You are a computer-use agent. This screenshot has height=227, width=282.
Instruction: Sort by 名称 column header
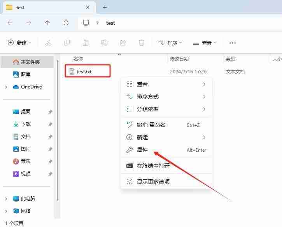point(78,59)
